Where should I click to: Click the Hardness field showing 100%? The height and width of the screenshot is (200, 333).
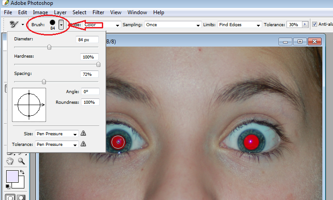[x=89, y=57]
